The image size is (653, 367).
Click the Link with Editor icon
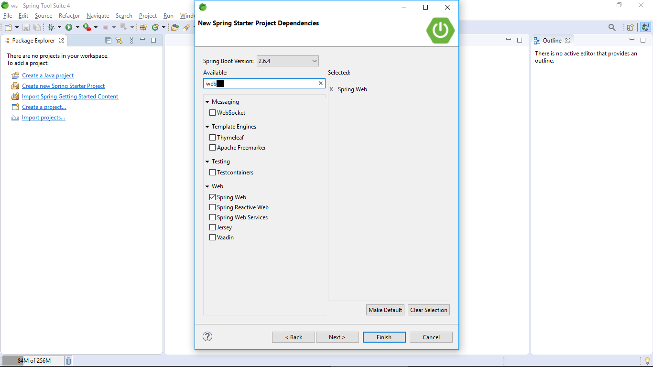[119, 40]
